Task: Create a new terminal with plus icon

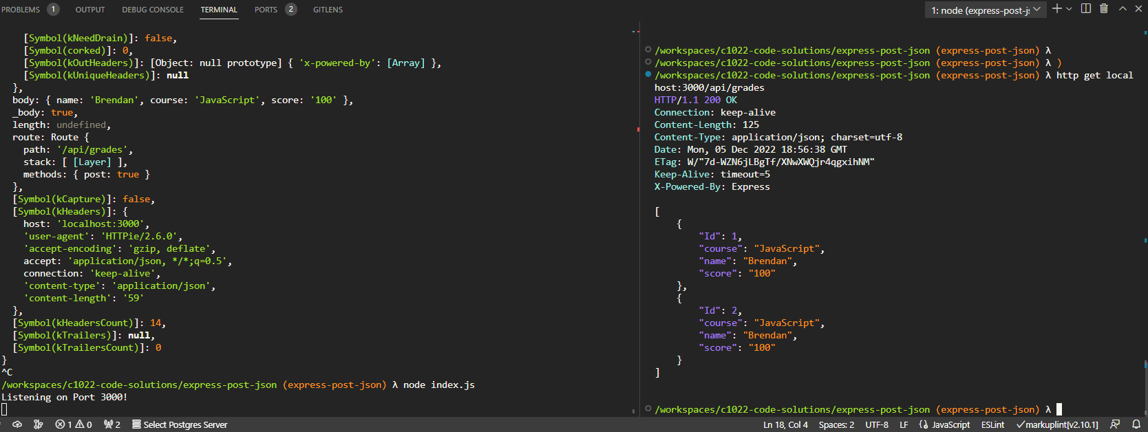Action: [x=1057, y=8]
